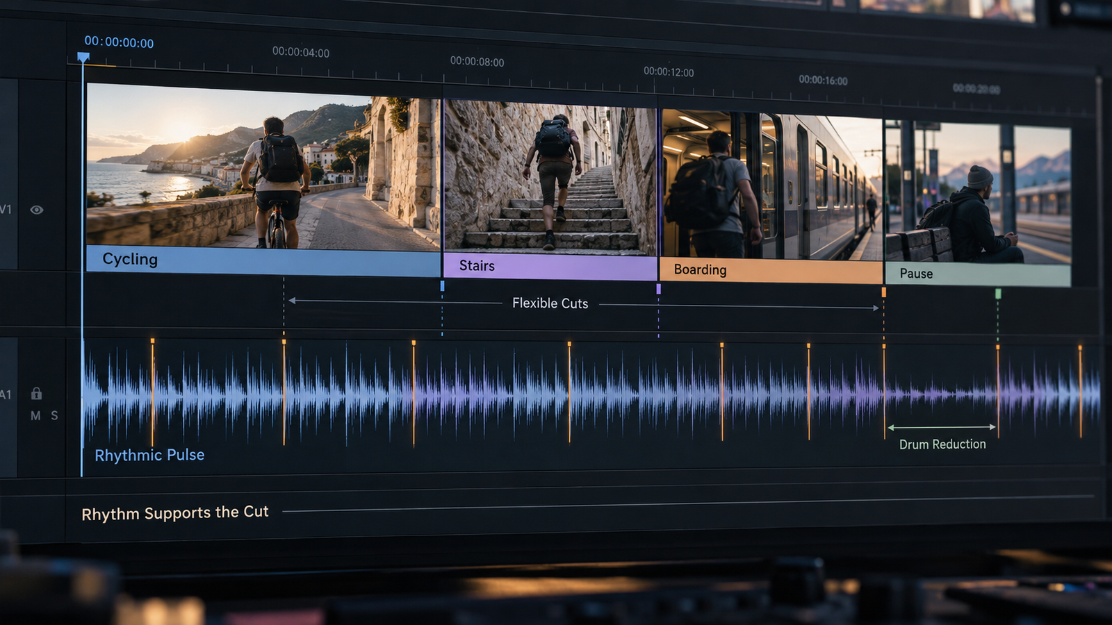Click the 00:00:16:00 ruler mark

coord(823,81)
